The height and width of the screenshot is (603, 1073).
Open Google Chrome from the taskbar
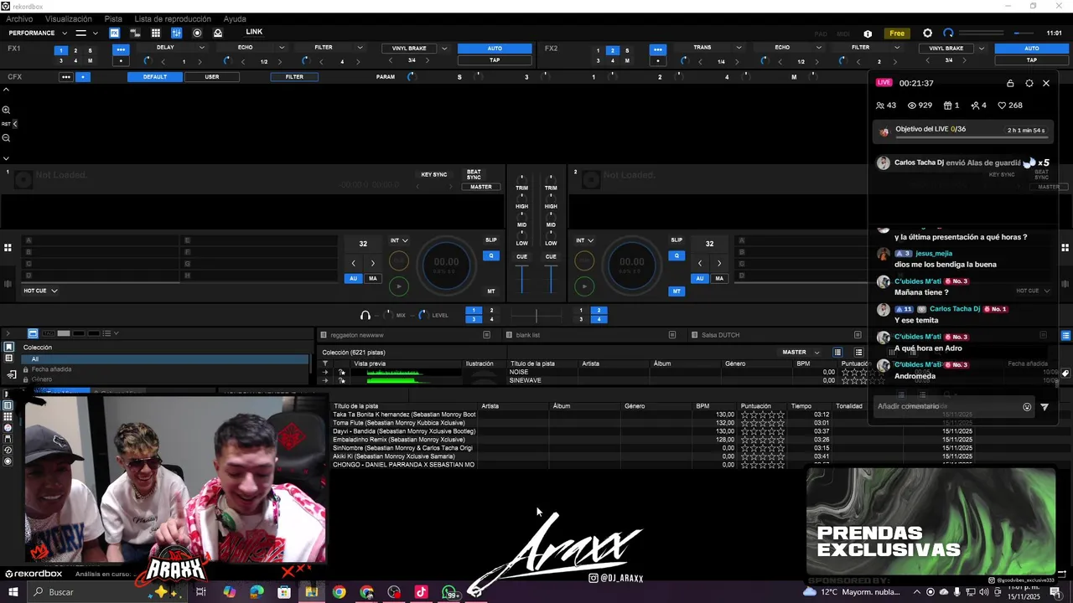click(339, 592)
